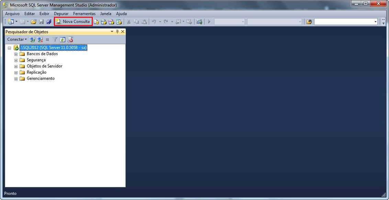Screen dimensions: 389x200
Task: Refresh the Object Explorer tree
Action: point(63,39)
